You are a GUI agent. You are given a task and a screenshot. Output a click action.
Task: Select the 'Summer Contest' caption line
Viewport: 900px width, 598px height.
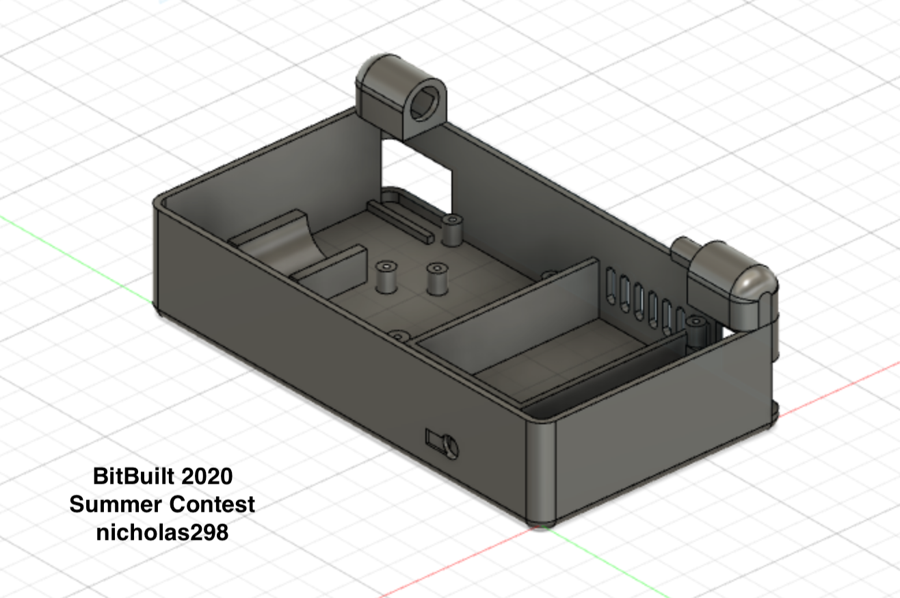[162, 504]
